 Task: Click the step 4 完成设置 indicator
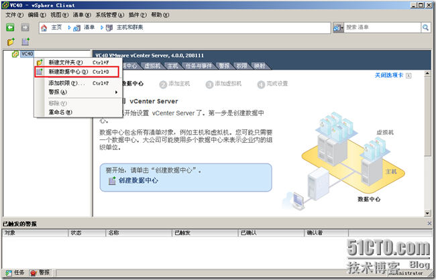tap(273, 84)
